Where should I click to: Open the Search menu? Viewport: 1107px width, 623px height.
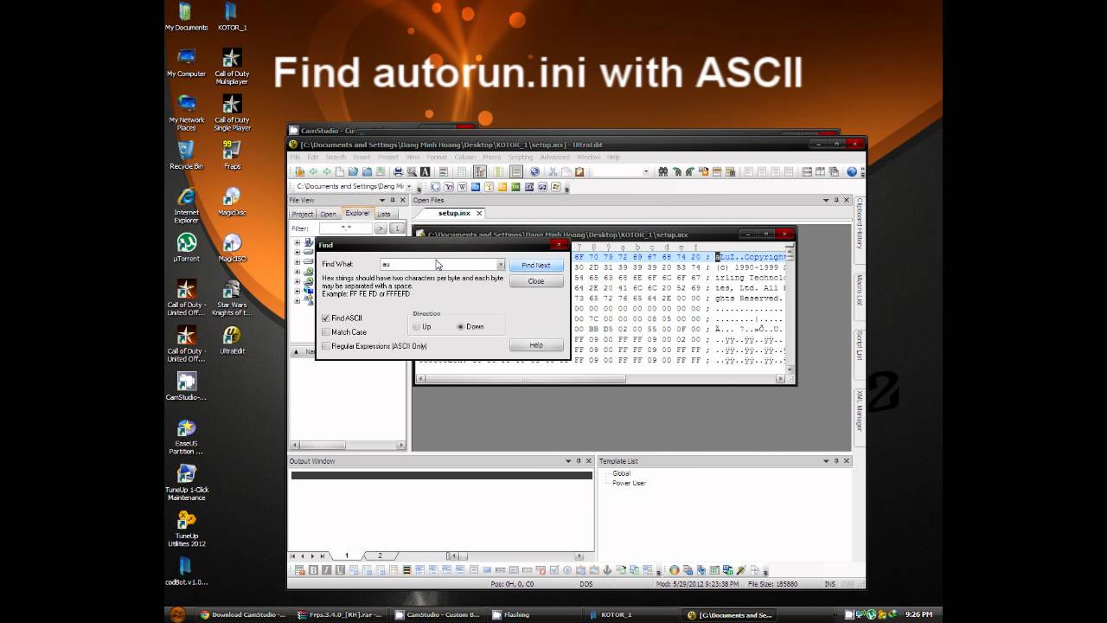(x=336, y=157)
